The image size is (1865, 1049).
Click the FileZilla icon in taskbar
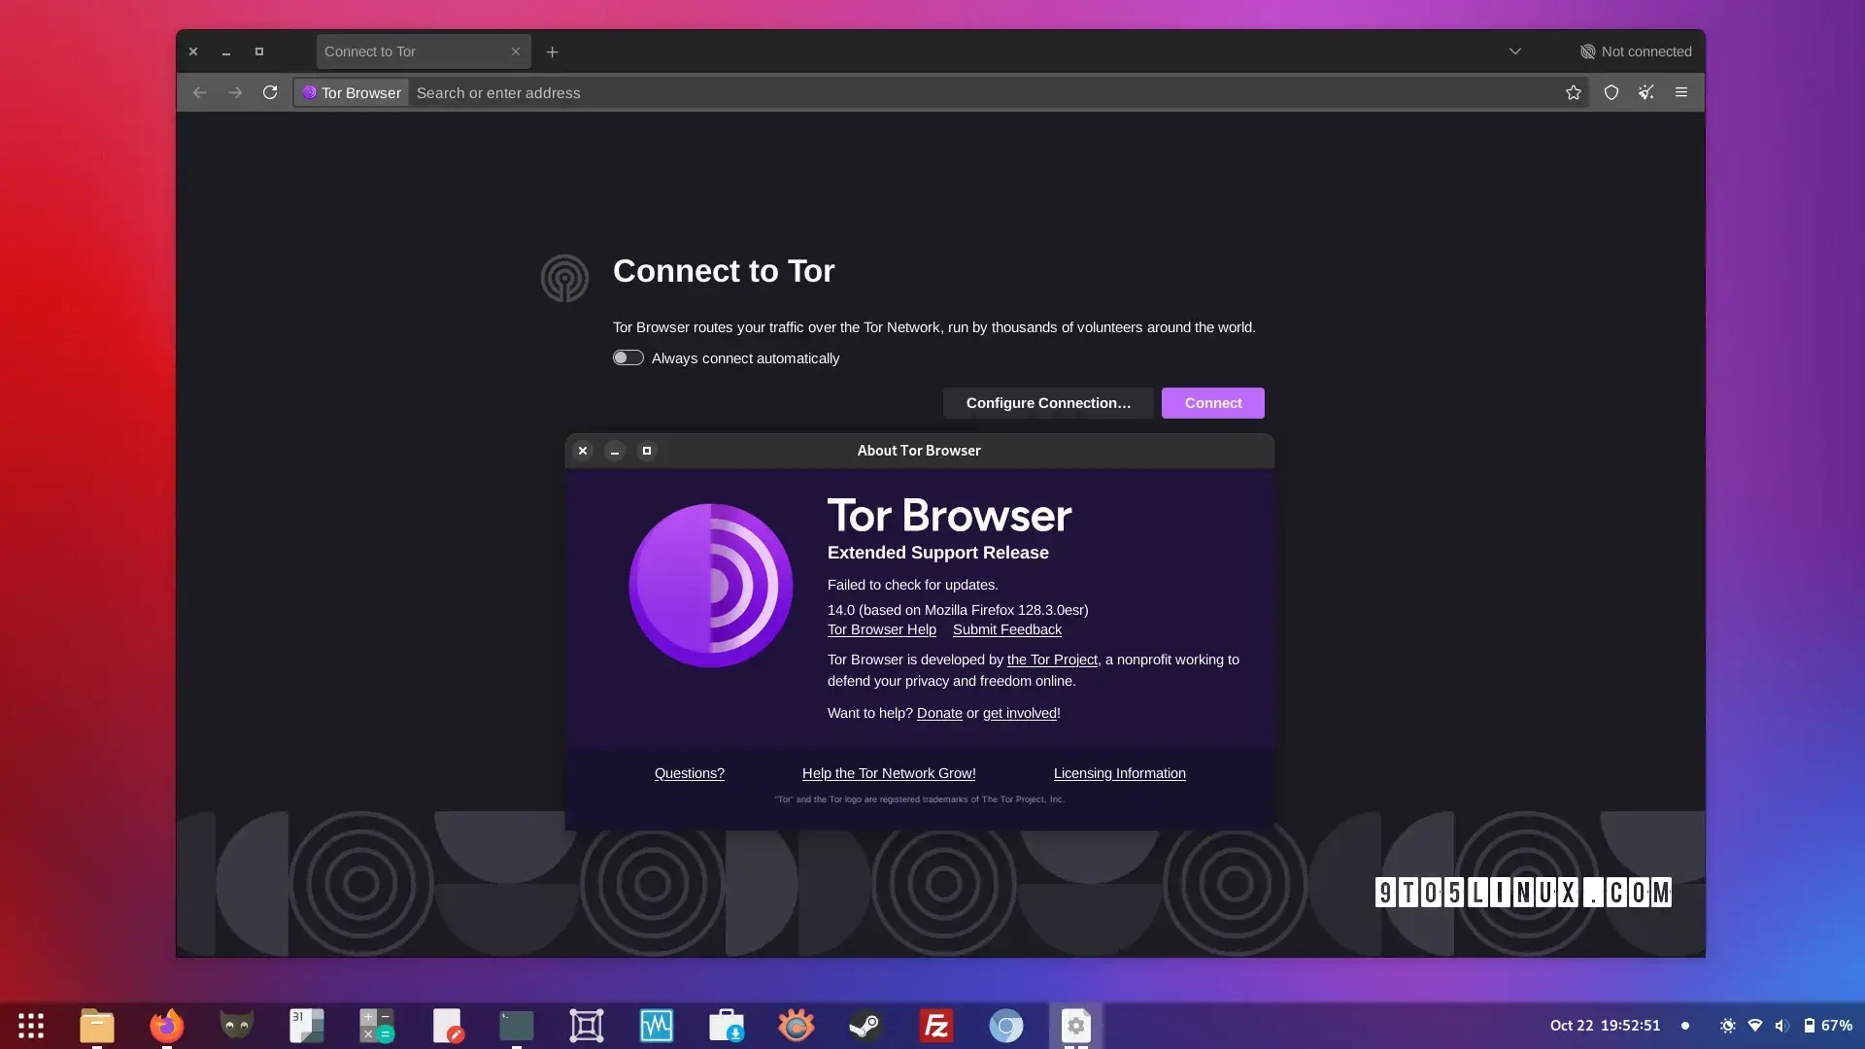(935, 1025)
